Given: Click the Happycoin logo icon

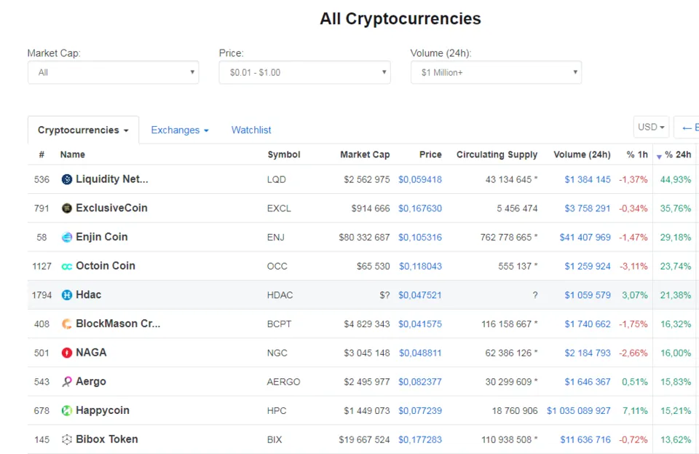Looking at the screenshot, I should pyautogui.click(x=67, y=410).
